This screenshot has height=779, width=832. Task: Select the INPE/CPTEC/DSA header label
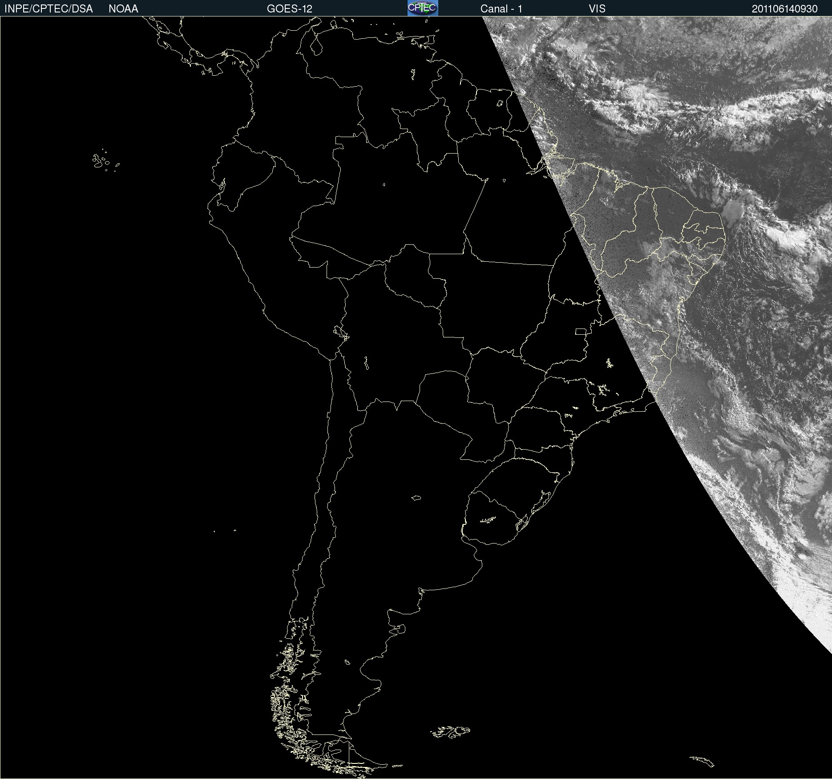(x=48, y=9)
